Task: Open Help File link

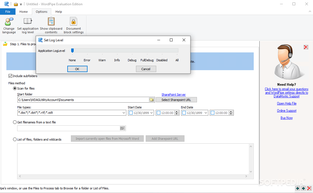Action: tap(287, 103)
